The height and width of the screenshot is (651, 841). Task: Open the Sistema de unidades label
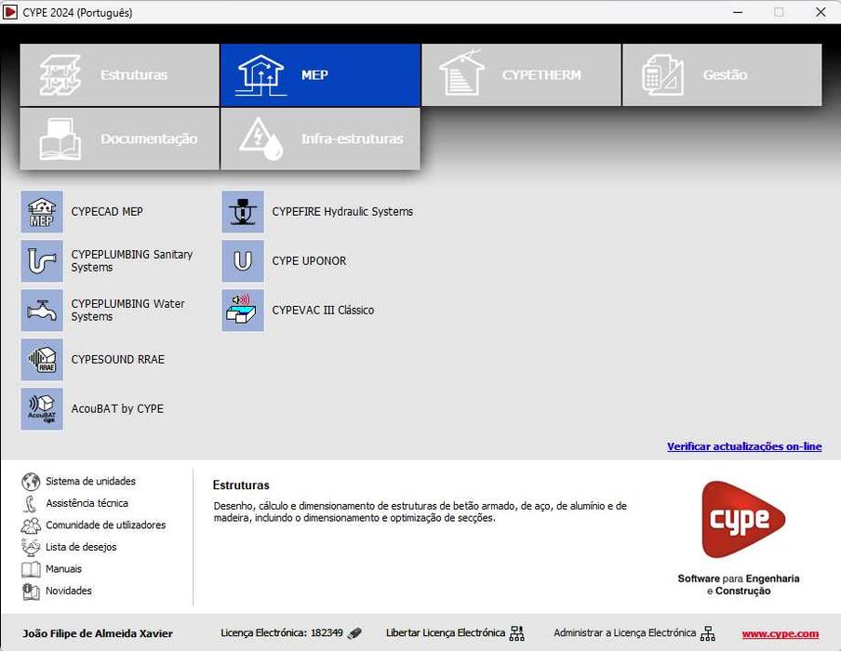coord(90,482)
